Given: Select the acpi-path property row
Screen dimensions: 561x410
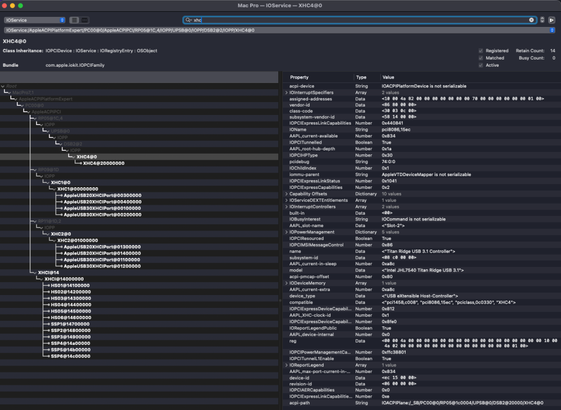Looking at the screenshot, I should [421, 403].
